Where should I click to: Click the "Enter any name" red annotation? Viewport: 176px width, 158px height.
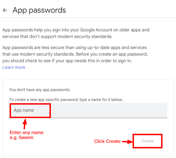pos(26,132)
